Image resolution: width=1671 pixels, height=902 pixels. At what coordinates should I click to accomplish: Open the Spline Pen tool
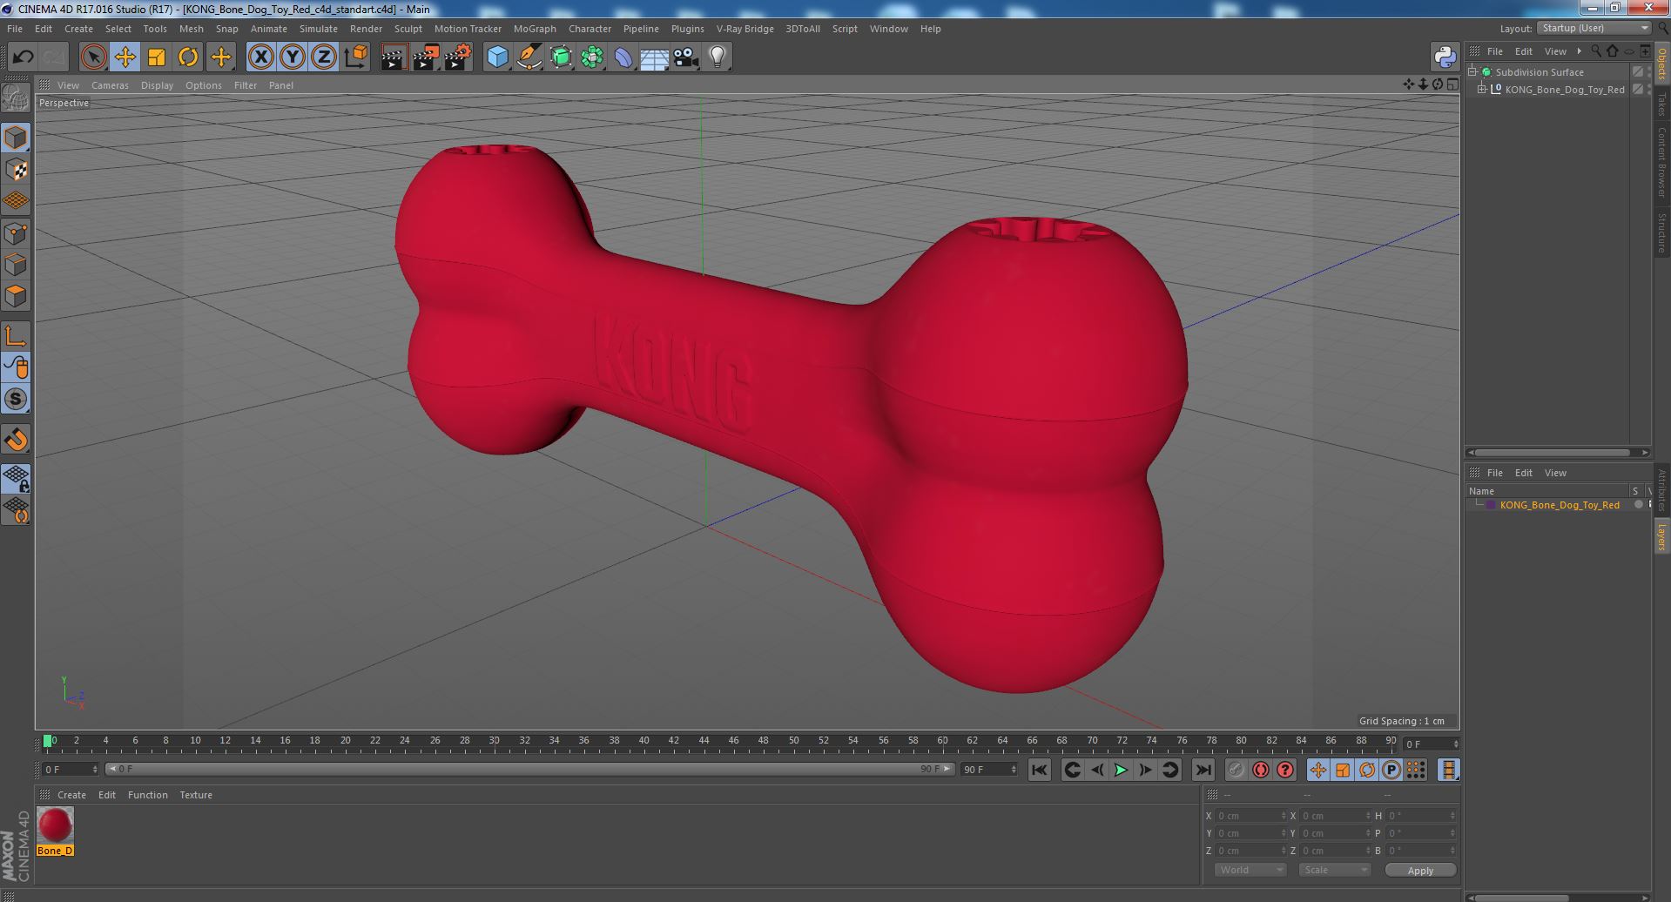pyautogui.click(x=529, y=57)
